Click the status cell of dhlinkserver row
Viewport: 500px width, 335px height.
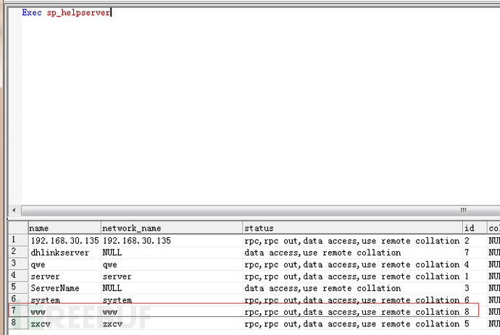(353, 253)
